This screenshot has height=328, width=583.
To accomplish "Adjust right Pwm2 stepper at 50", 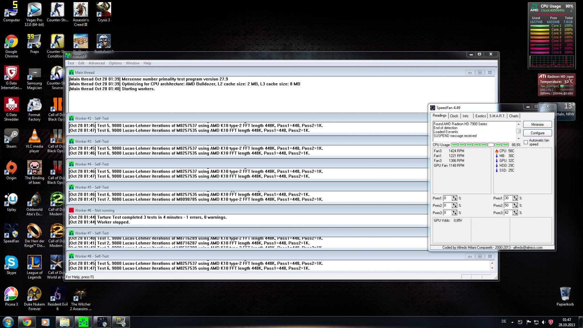I will click(x=515, y=205).
